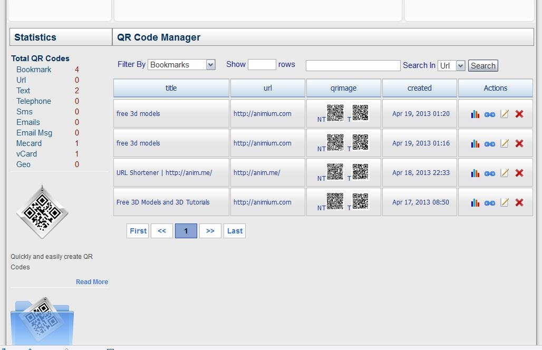Switch to the Text category in Statistics

coord(23,91)
